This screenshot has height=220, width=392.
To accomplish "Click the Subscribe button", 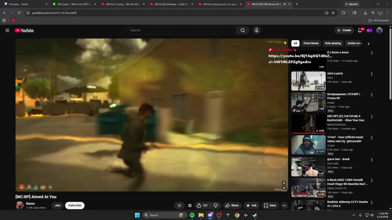I will [x=75, y=205].
